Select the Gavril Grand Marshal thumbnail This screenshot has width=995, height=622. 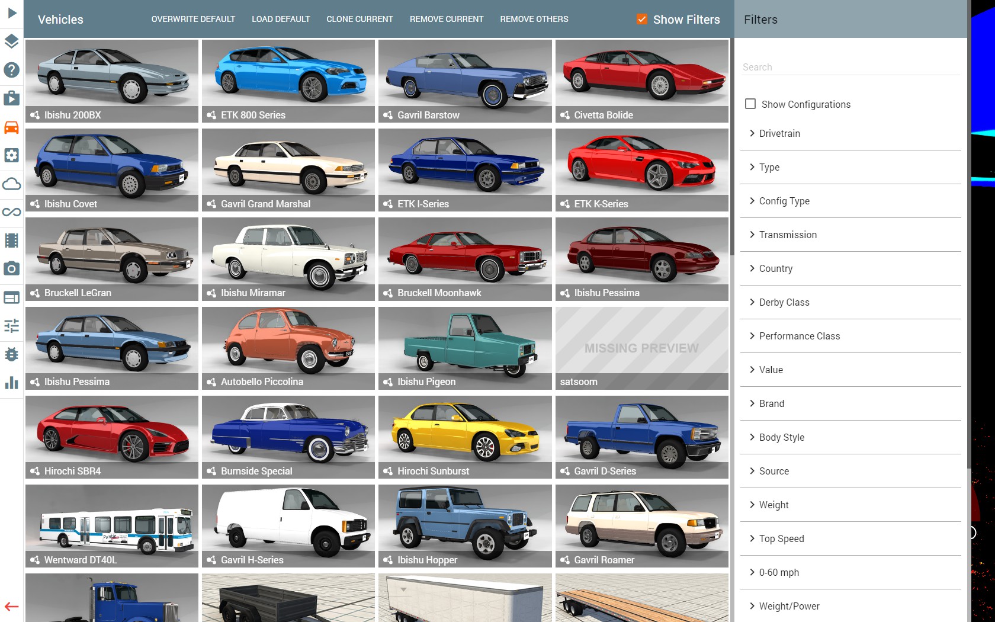(x=288, y=170)
